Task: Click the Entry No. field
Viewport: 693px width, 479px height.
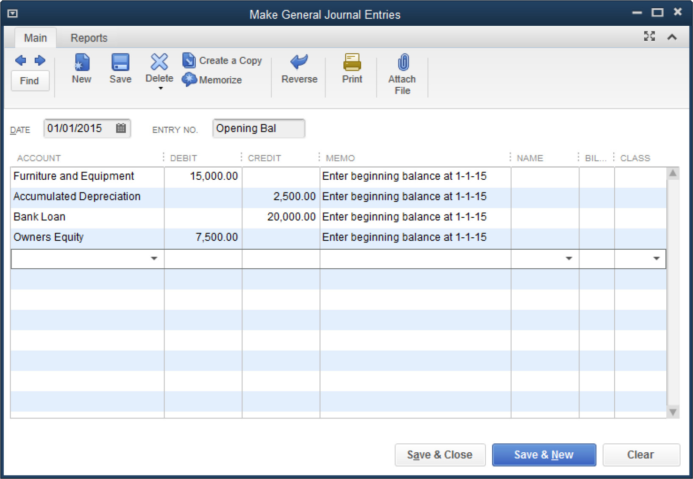Action: tap(259, 128)
